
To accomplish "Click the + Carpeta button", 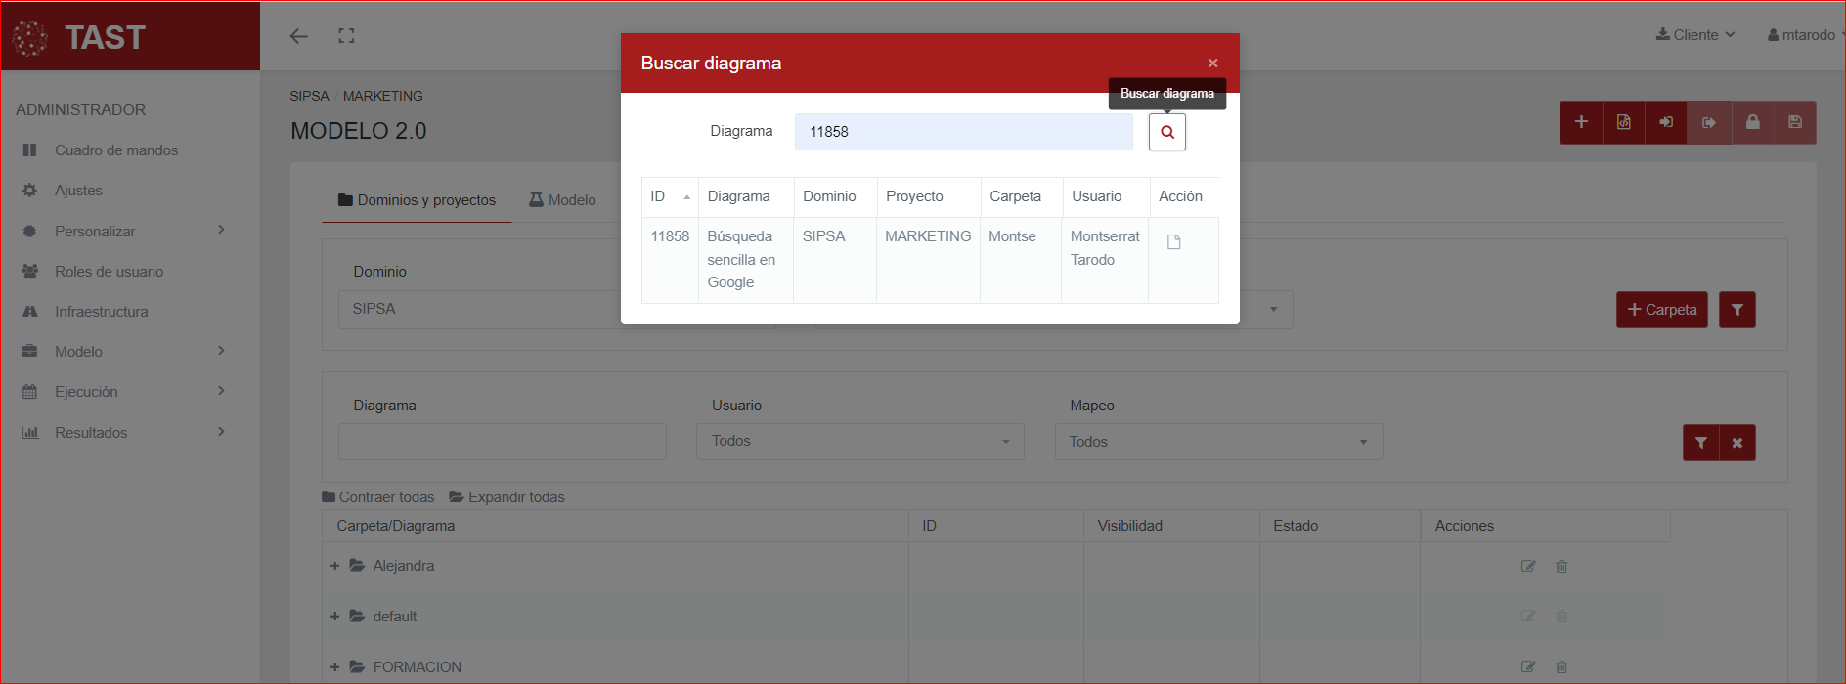I will [1661, 310].
